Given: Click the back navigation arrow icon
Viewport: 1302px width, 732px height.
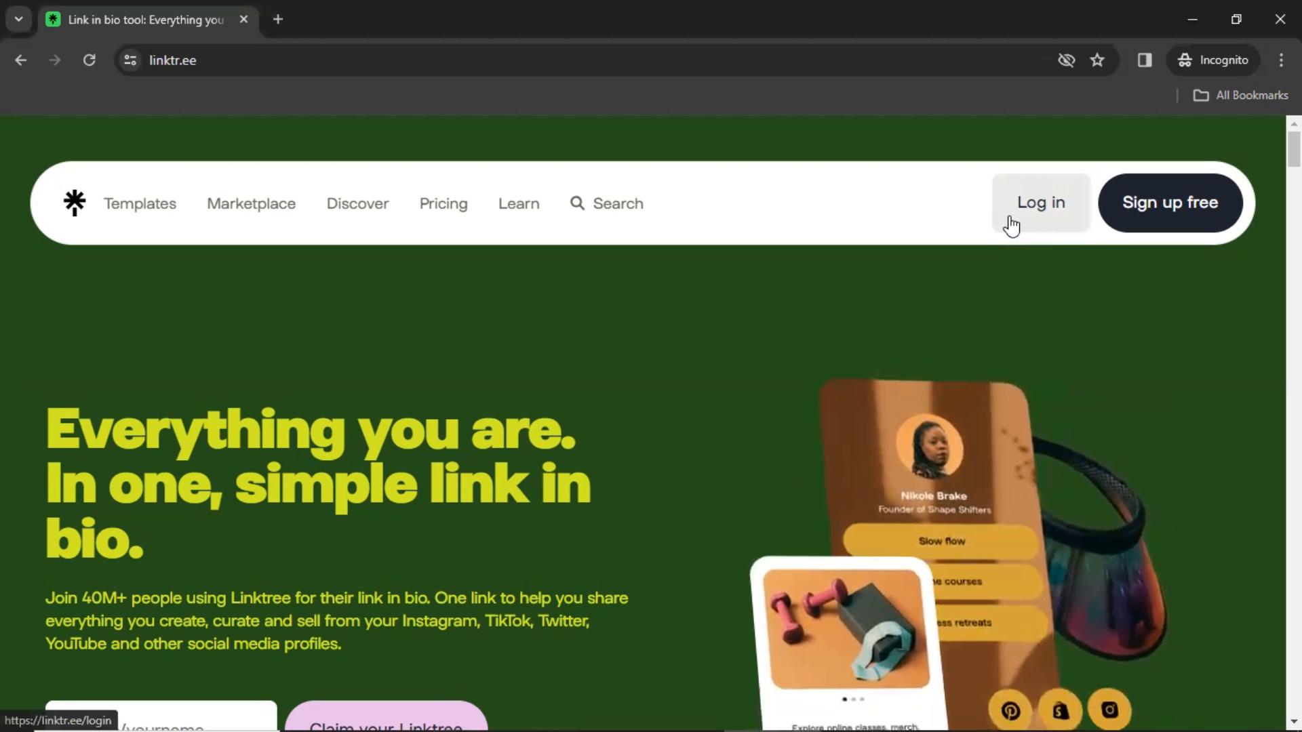Looking at the screenshot, I should coord(20,60).
